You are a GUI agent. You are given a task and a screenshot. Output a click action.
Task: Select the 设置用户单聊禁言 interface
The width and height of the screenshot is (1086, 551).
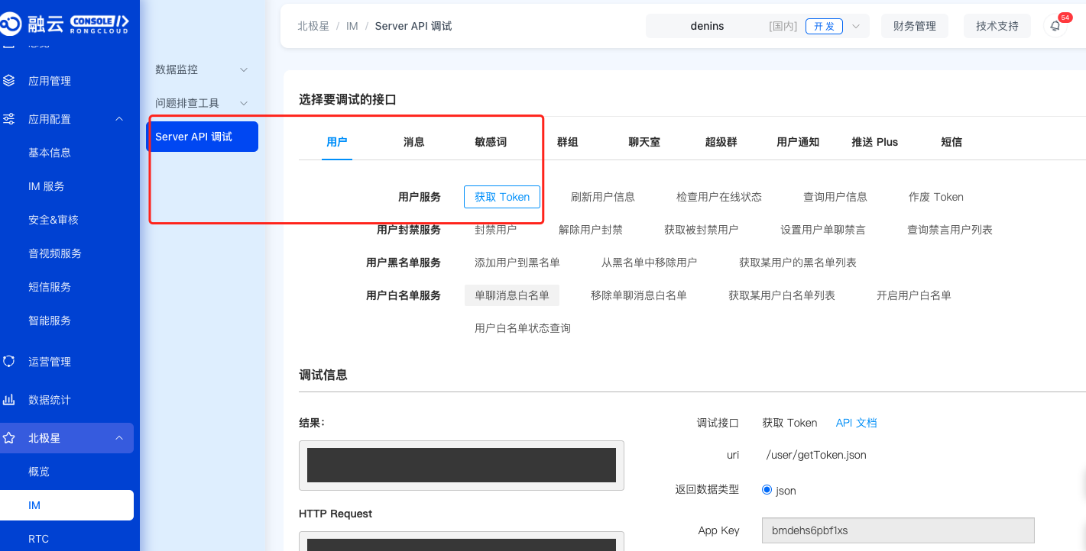(x=823, y=230)
